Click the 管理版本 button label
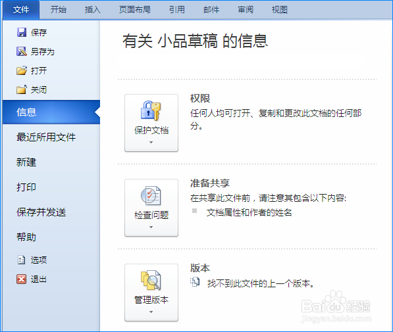 click(x=151, y=300)
